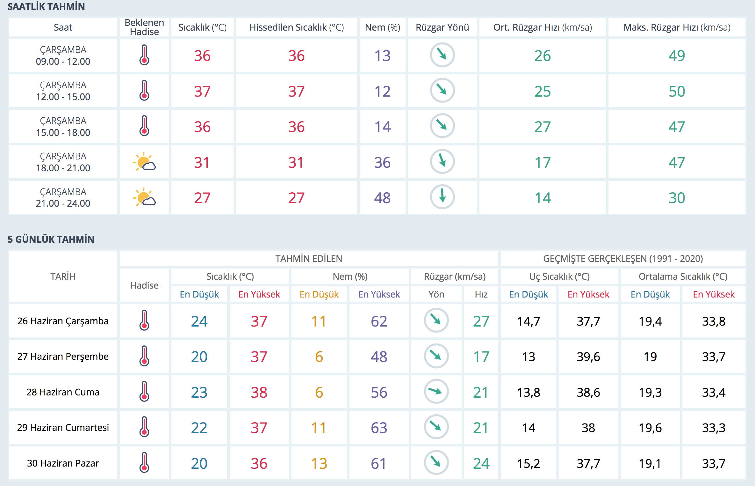Click wind direction arrow for 28 Haziran Cuma
This screenshot has height=486, width=755.
[436, 391]
